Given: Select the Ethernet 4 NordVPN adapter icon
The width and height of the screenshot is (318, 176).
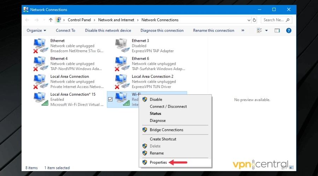Looking at the screenshot, I should pyautogui.click(x=41, y=64).
